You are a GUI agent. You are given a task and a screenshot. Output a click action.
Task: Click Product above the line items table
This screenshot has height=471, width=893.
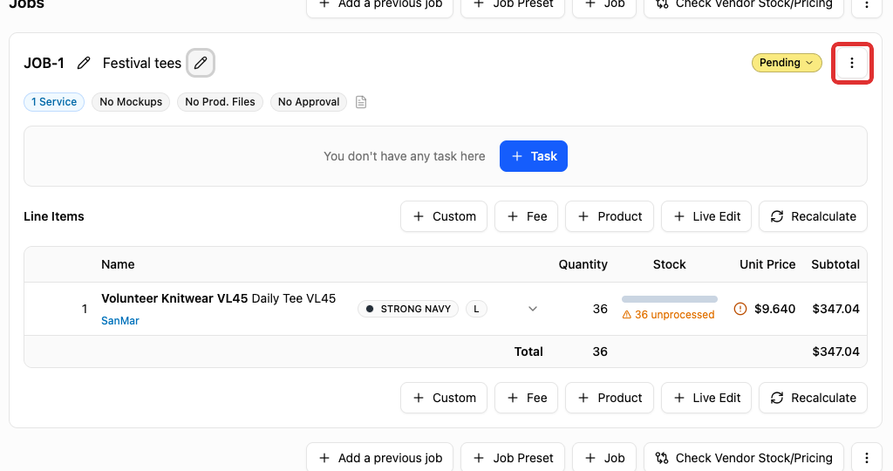pyautogui.click(x=610, y=216)
